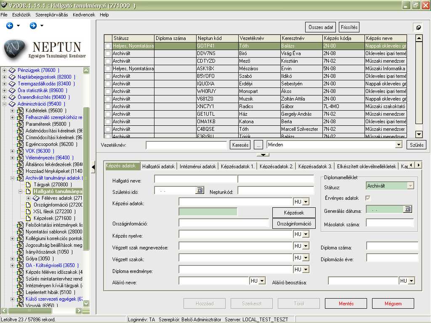Expand the Véleményezés tree node

(x=12, y=158)
